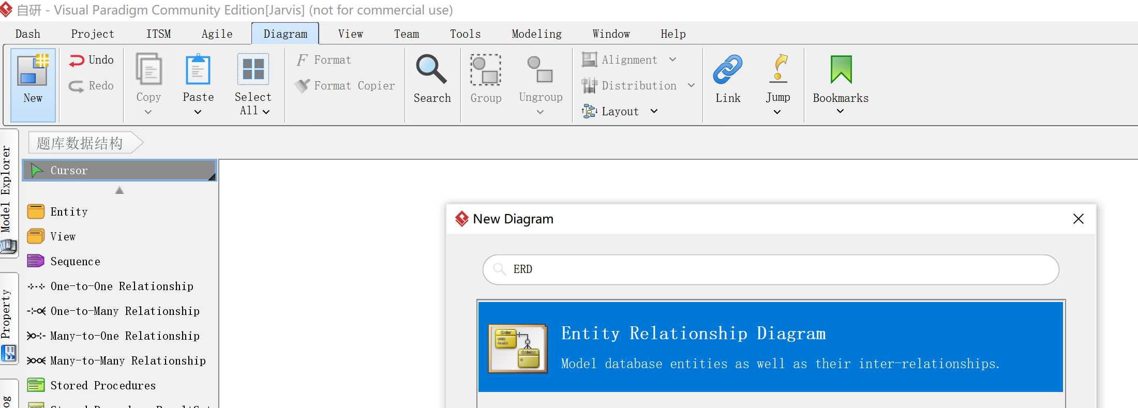Click the 题库数据结构 breadcrumb
The image size is (1138, 408).
80,143
